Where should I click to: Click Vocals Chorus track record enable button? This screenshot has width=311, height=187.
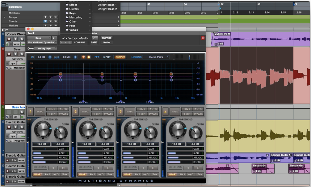click(x=9, y=39)
